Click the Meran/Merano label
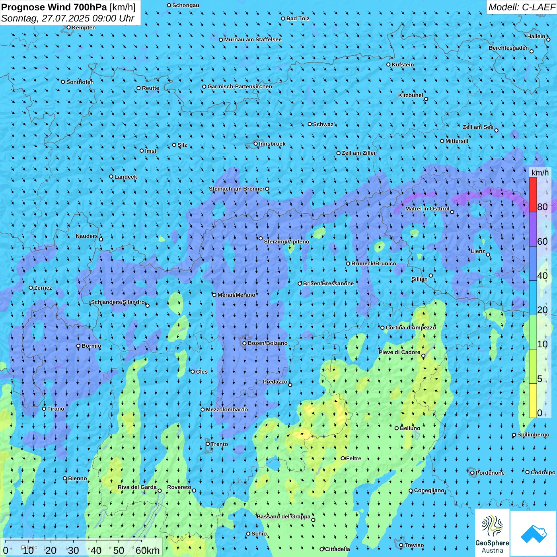Image resolution: width=557 pixels, height=557 pixels. coord(236,295)
